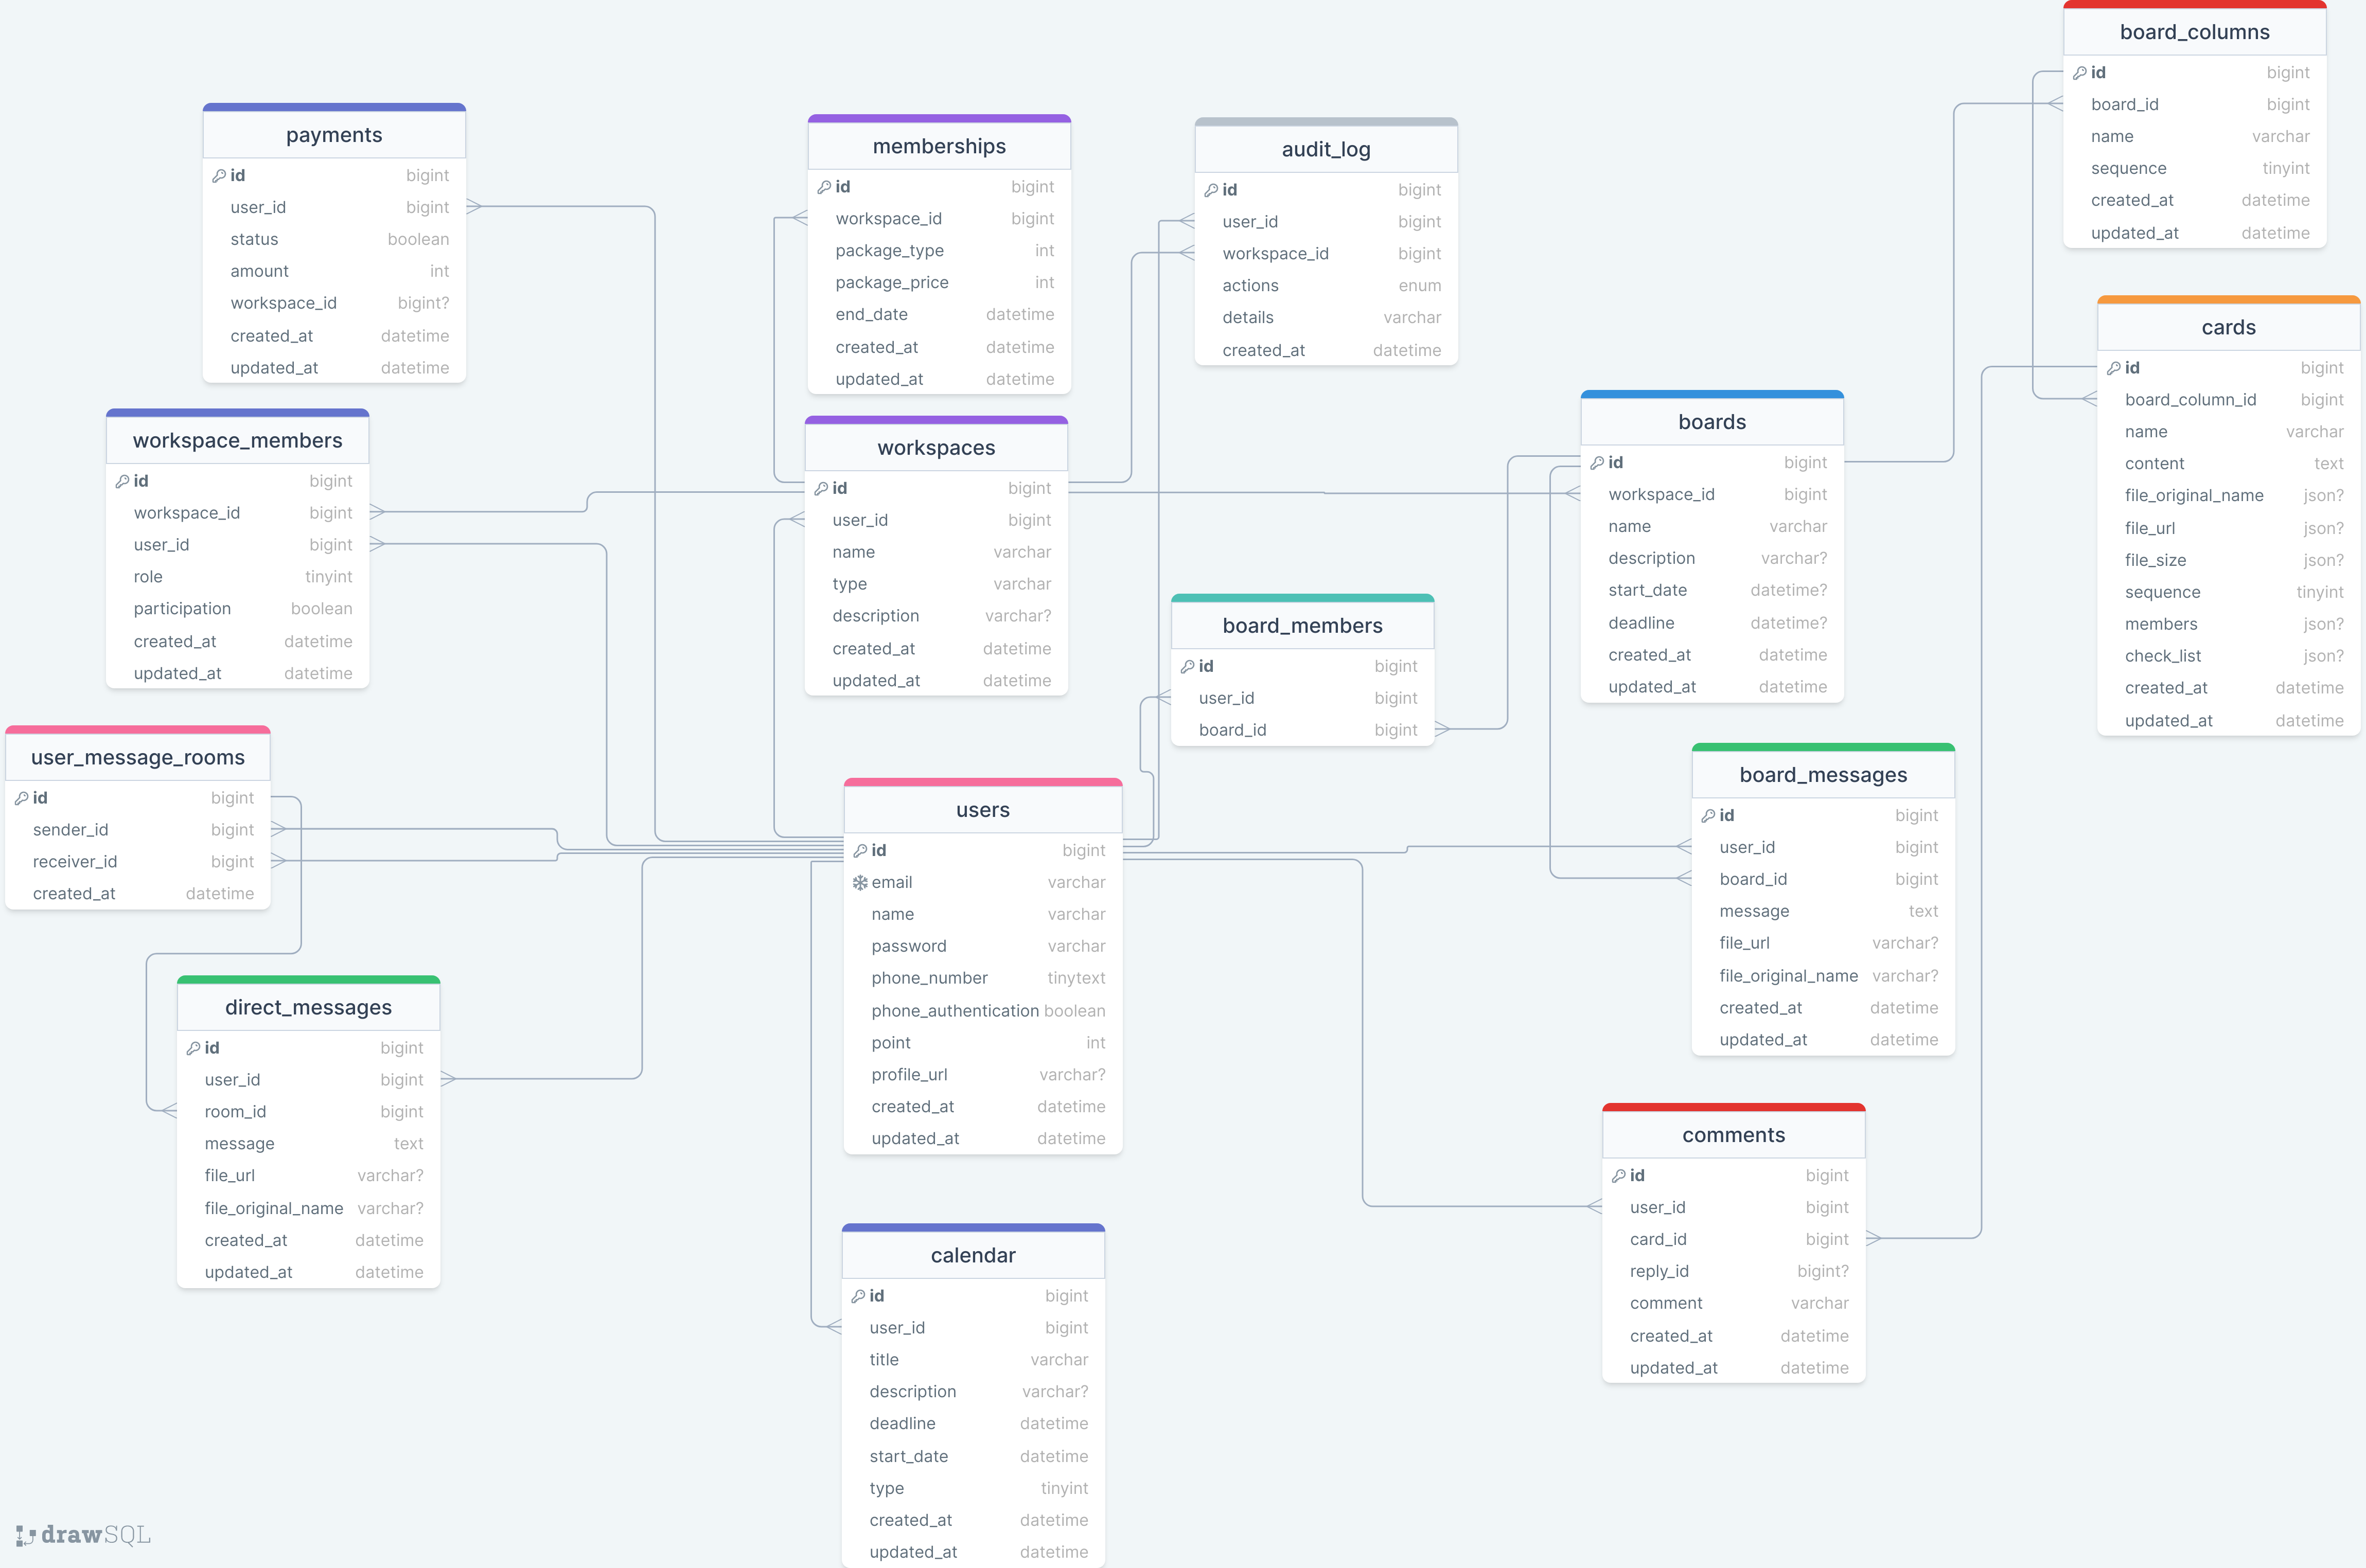Click the key icon in audit_log table
The width and height of the screenshot is (2366, 1568).
[1211, 190]
